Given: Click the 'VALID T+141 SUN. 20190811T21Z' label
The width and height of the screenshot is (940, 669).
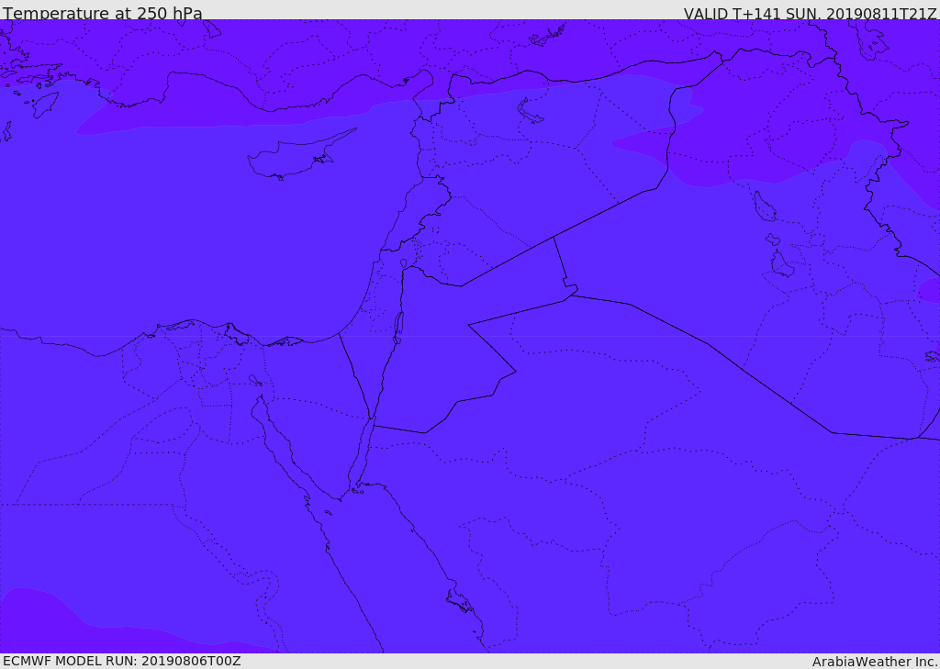Looking at the screenshot, I should point(810,13).
